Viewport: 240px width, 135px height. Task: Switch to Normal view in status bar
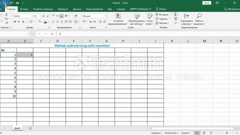(197, 133)
